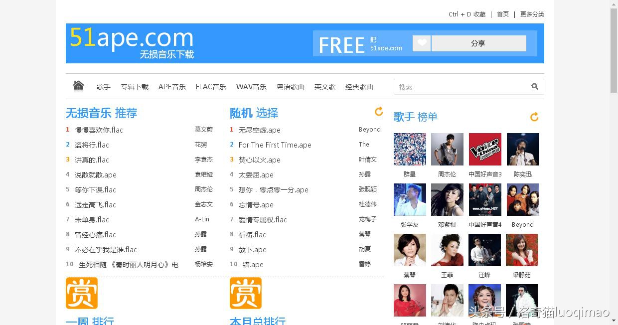Click the search magnifier icon
Viewport: 618px width, 325px height.
[x=535, y=86]
